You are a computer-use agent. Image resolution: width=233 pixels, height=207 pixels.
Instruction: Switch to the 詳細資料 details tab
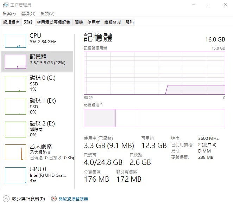pyautogui.click(x=113, y=22)
